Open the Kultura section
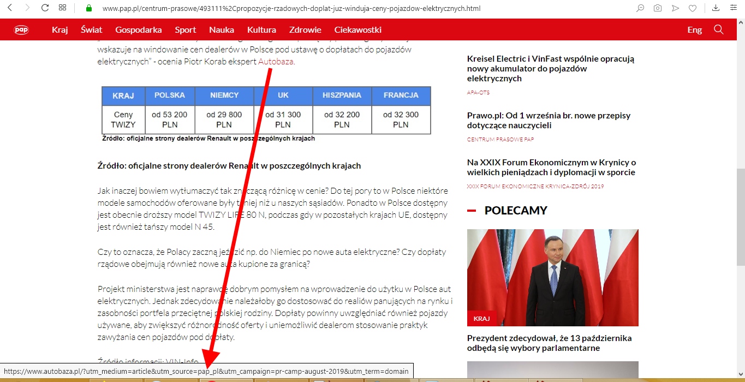The width and height of the screenshot is (745, 382). [x=261, y=30]
